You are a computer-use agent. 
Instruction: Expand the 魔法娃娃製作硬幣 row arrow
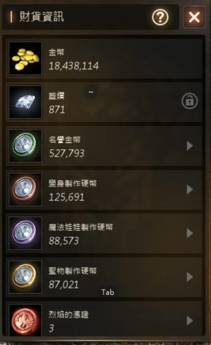click(190, 233)
